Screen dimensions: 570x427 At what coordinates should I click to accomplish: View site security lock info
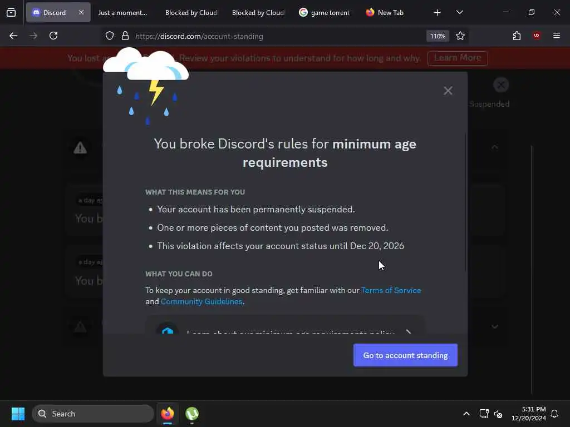coord(125,36)
